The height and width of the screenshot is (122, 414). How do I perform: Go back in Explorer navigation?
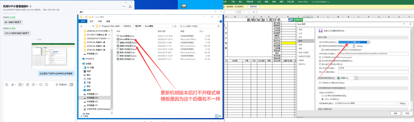coord(82,26)
